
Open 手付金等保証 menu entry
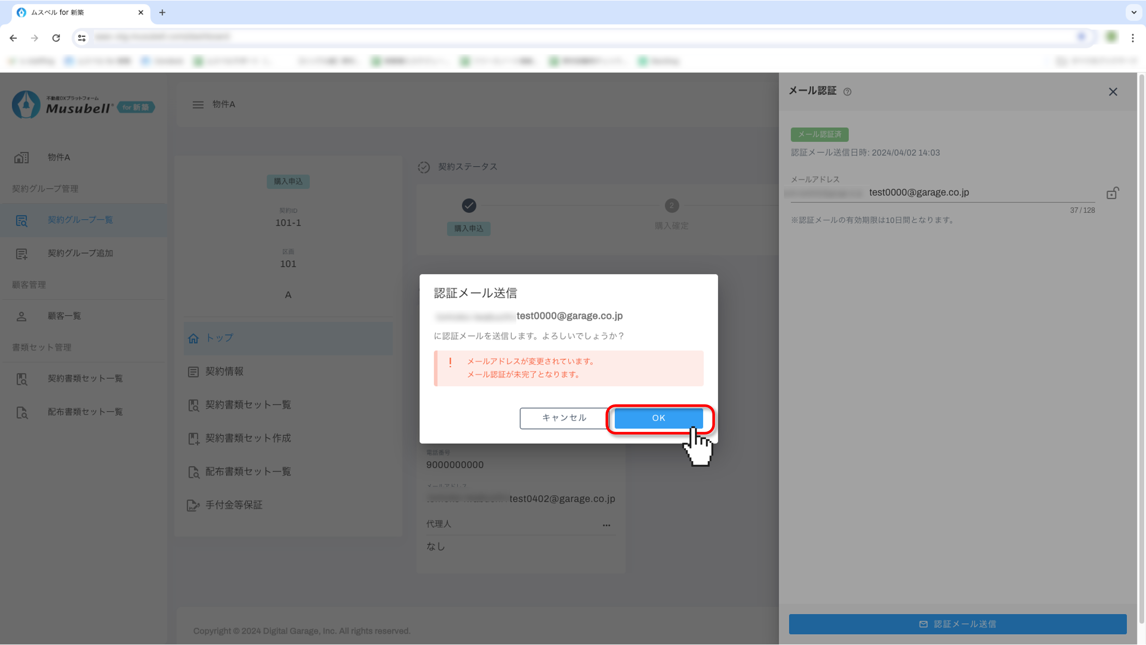coord(233,505)
